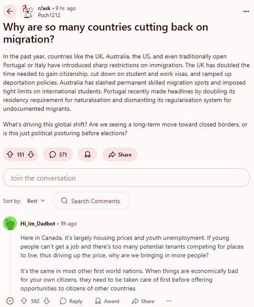Expand the Sort by Best dropdown
The height and width of the screenshot is (307, 254).
[x=36, y=201]
